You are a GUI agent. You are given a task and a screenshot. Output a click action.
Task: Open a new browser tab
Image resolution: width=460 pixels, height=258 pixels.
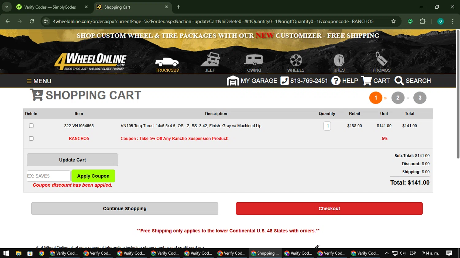(178, 7)
